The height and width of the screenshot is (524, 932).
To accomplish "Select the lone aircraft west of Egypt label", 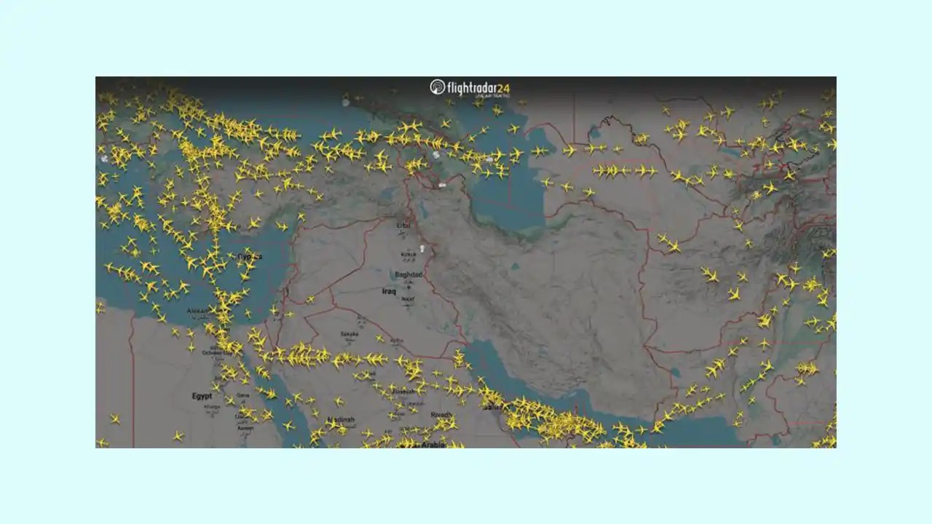I will (114, 418).
